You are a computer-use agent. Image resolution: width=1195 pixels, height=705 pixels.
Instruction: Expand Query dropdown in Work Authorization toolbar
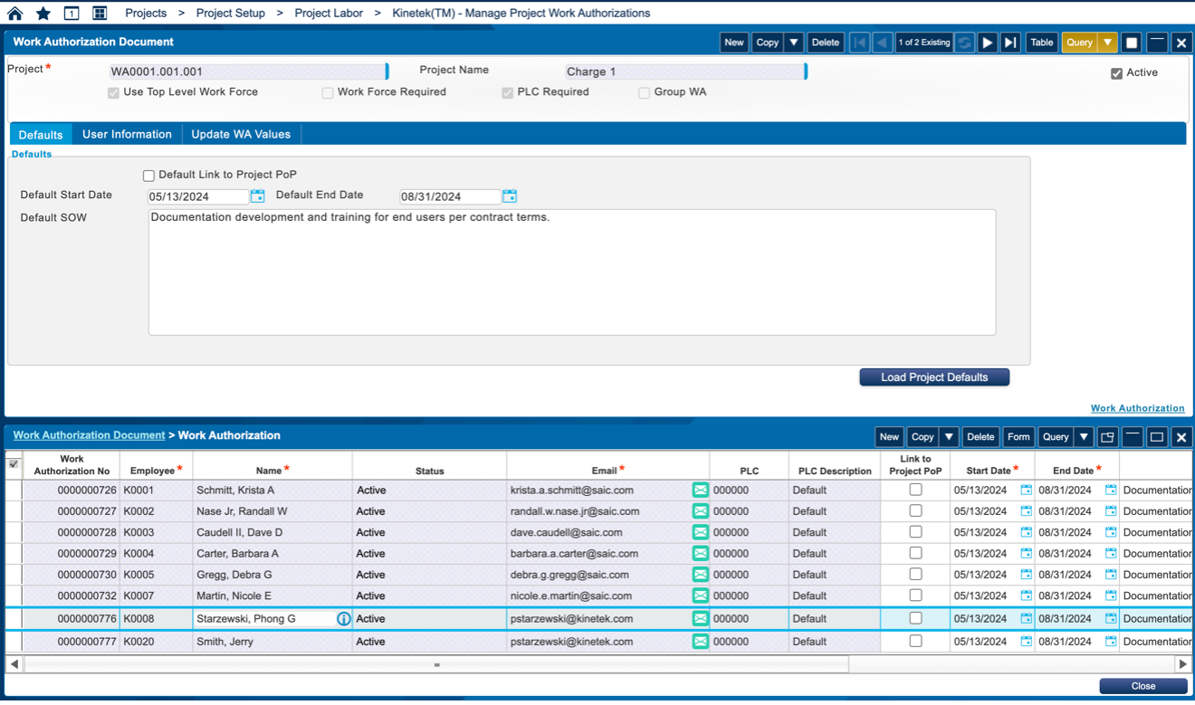click(1084, 437)
